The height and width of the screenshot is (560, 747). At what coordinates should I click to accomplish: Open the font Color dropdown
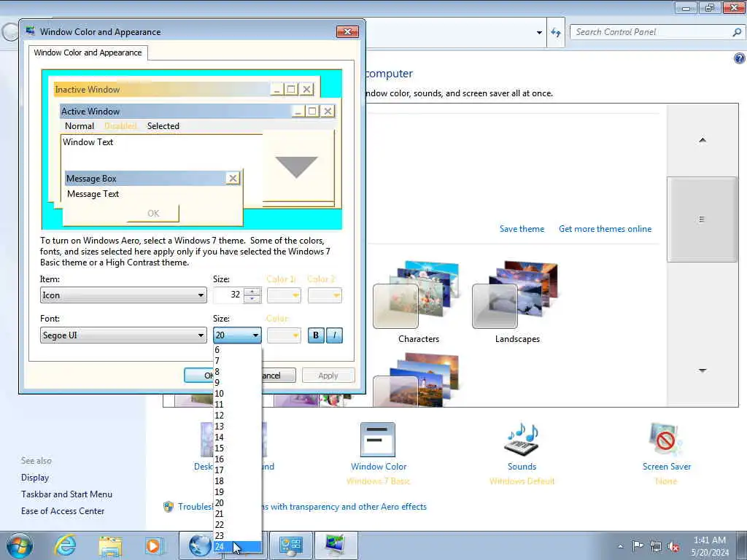(284, 335)
